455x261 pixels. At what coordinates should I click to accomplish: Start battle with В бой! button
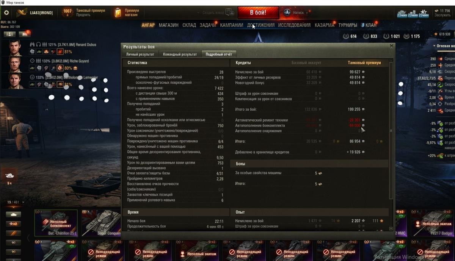point(258,13)
